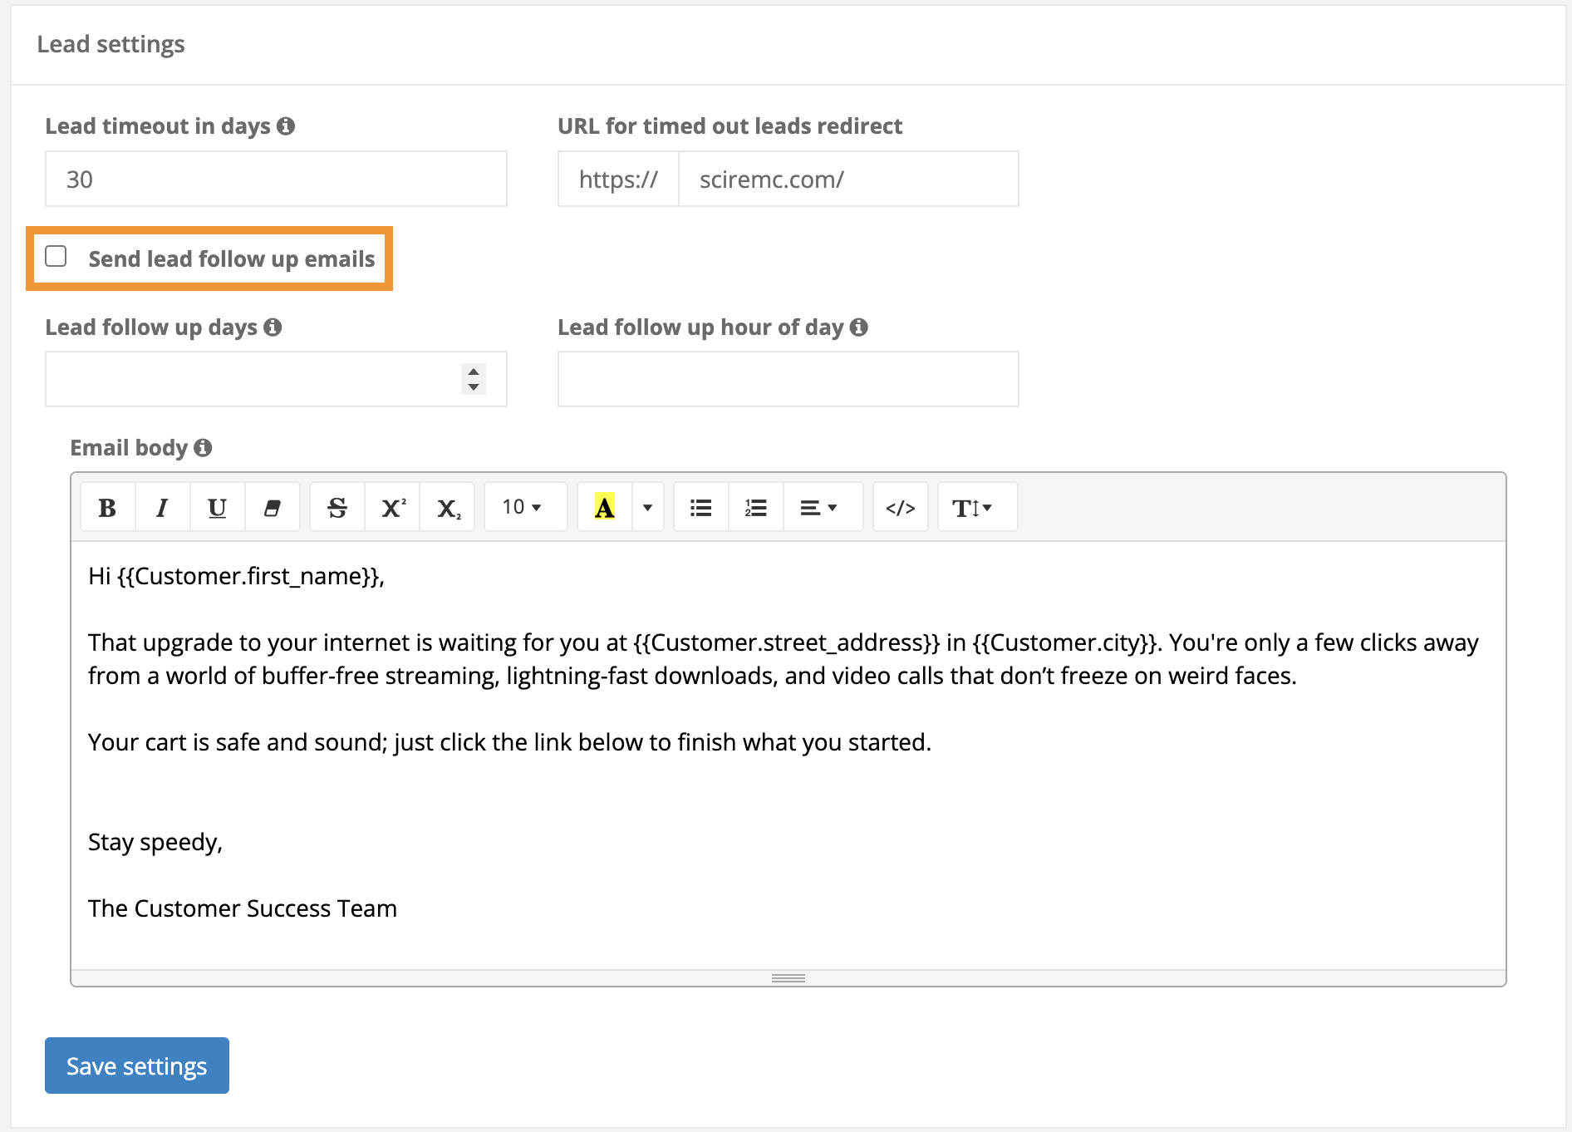Click the Lead follow up hour field
The image size is (1572, 1132).
tap(787, 379)
